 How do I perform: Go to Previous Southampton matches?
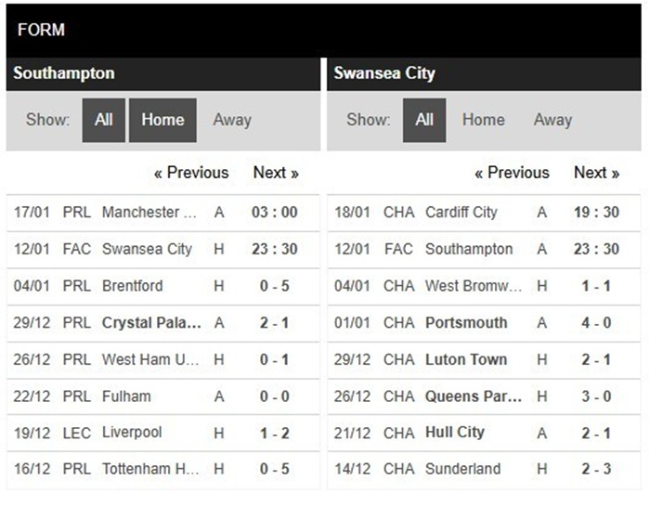191,173
